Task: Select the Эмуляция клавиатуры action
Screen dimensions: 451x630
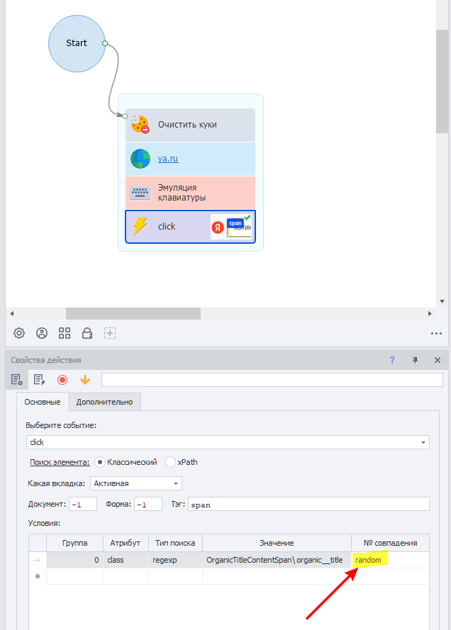Action: coord(190,193)
